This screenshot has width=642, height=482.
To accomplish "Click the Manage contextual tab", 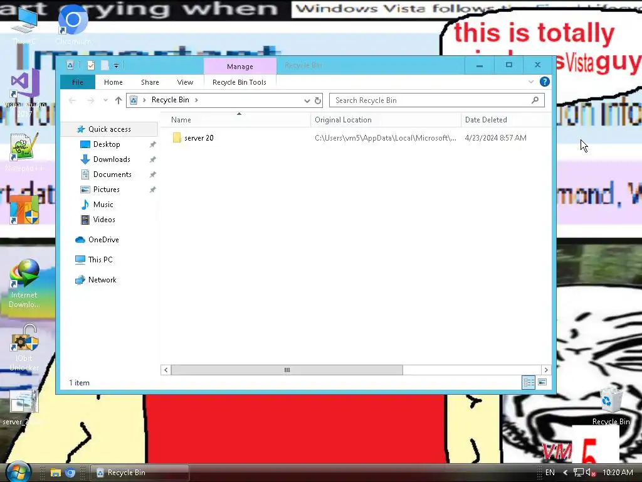I will (240, 67).
